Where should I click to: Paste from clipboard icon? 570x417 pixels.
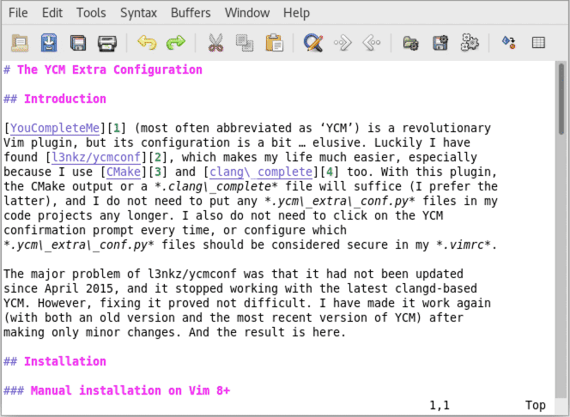click(x=274, y=42)
